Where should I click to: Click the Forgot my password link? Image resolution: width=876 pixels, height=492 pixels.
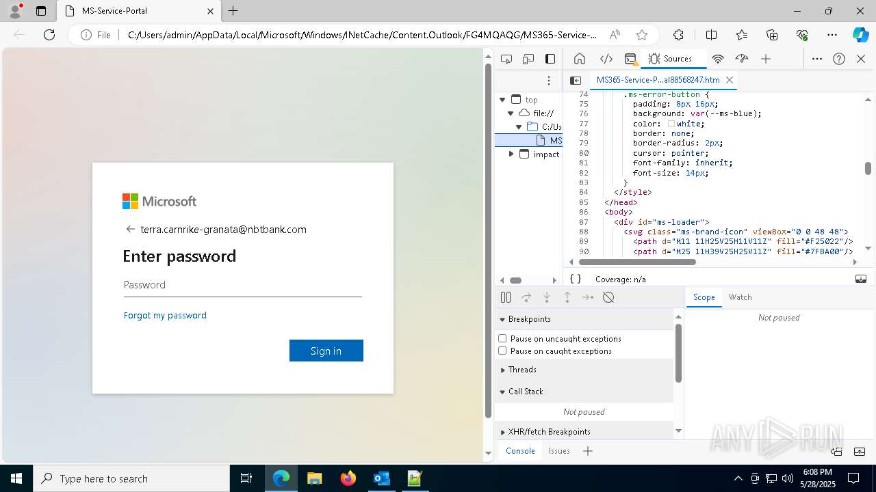[165, 315]
